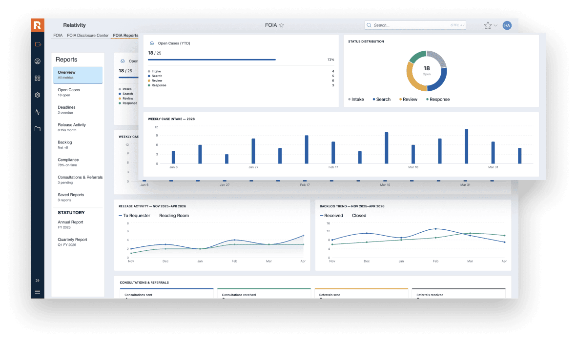Open Release Activity report item
This screenshot has width=577, height=342.
[x=78, y=127]
